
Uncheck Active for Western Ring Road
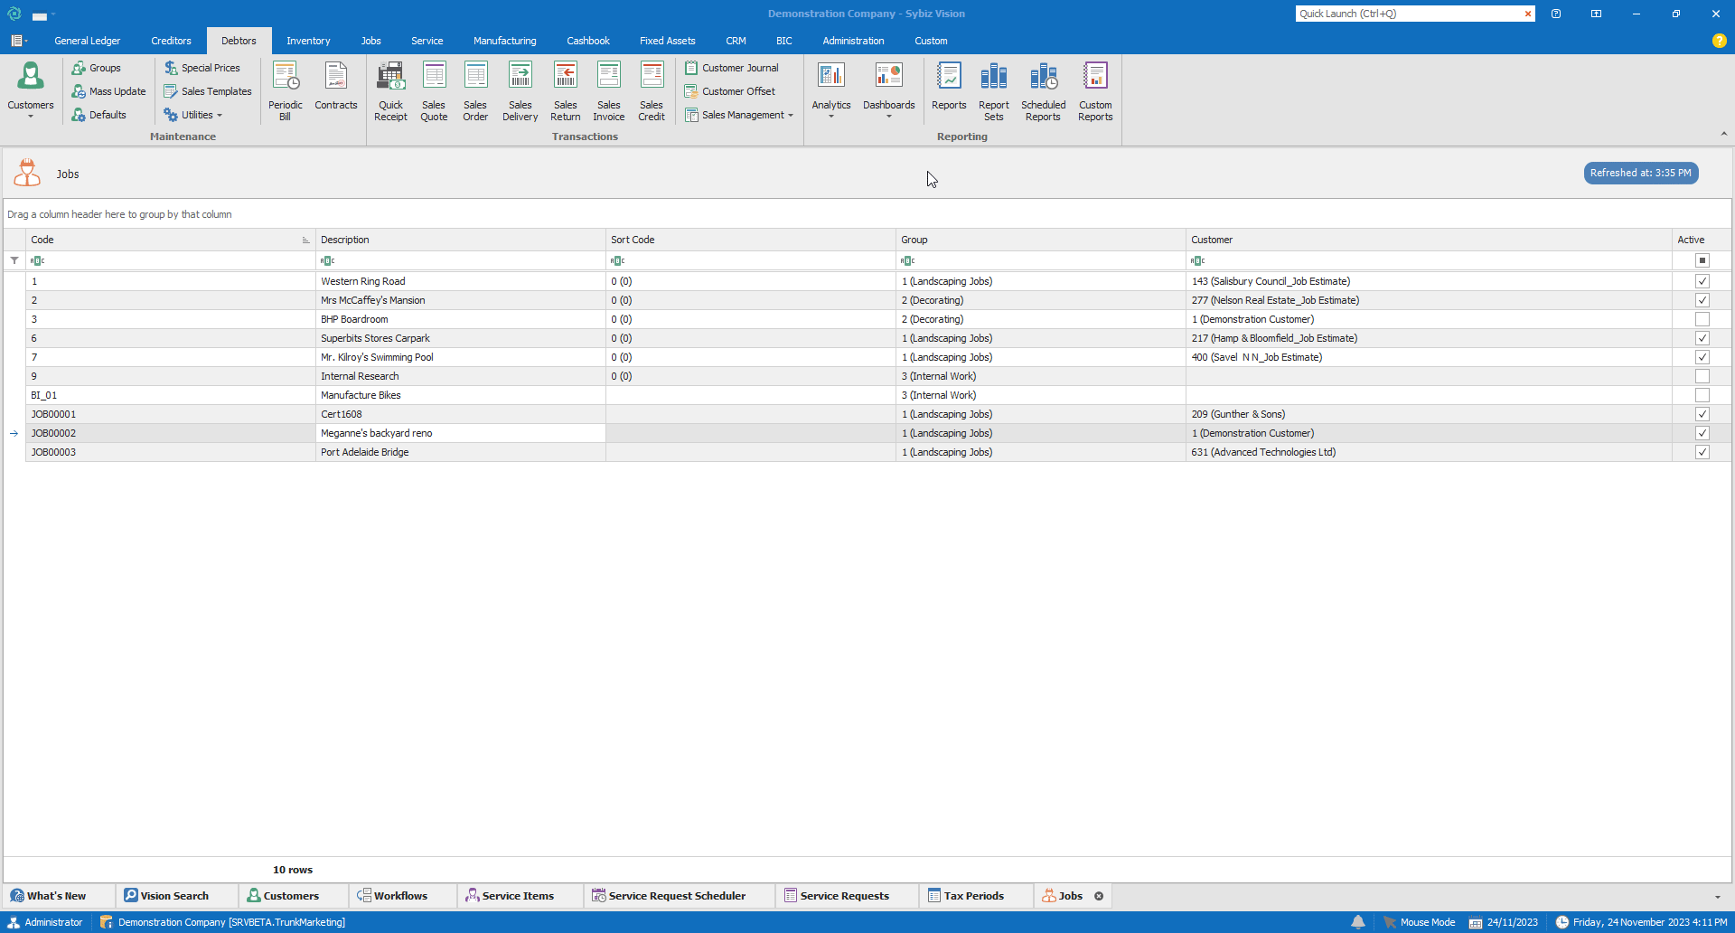[1702, 281]
